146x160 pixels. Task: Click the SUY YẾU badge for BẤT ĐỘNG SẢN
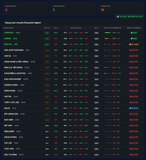[x=134, y=114]
